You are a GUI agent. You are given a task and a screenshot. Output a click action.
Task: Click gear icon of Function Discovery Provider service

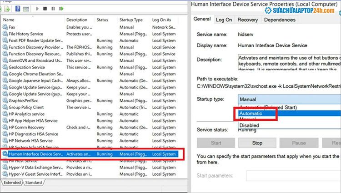coord(5,47)
